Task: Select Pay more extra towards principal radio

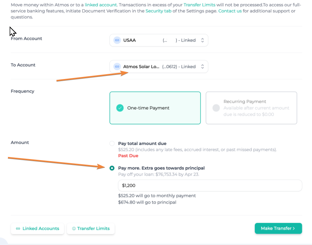Action: click(x=112, y=168)
